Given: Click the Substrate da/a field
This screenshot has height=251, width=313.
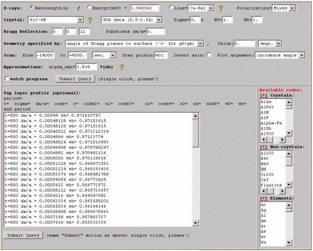Looking at the screenshot, I should click(156, 32).
